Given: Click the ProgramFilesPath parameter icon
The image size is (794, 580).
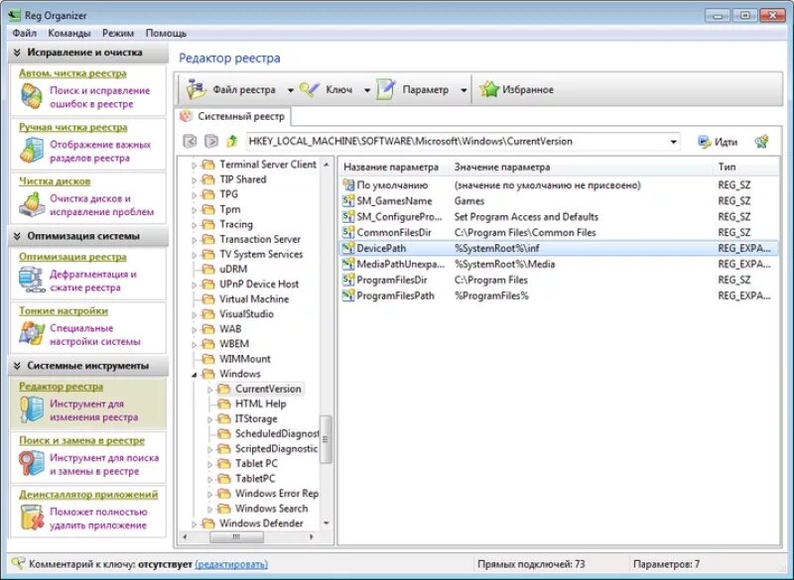Looking at the screenshot, I should [x=348, y=295].
